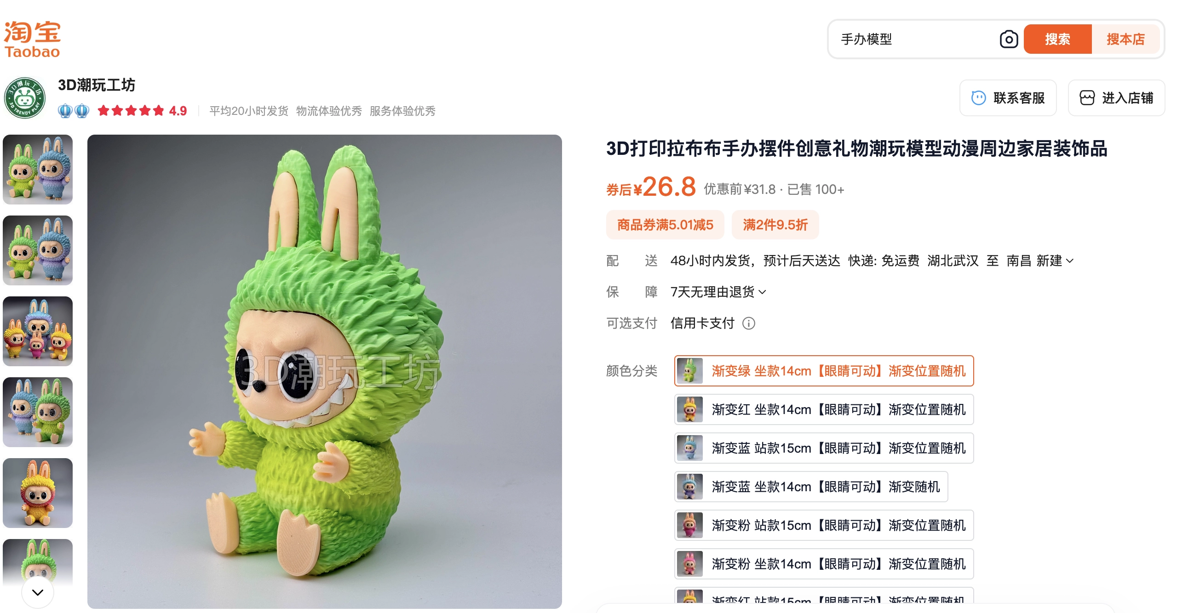Select 渐变红 坐款14cm color option
The height and width of the screenshot is (613, 1194).
tap(824, 409)
